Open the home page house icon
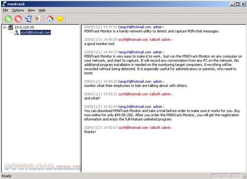This screenshot has width=247, height=179. 50,19
